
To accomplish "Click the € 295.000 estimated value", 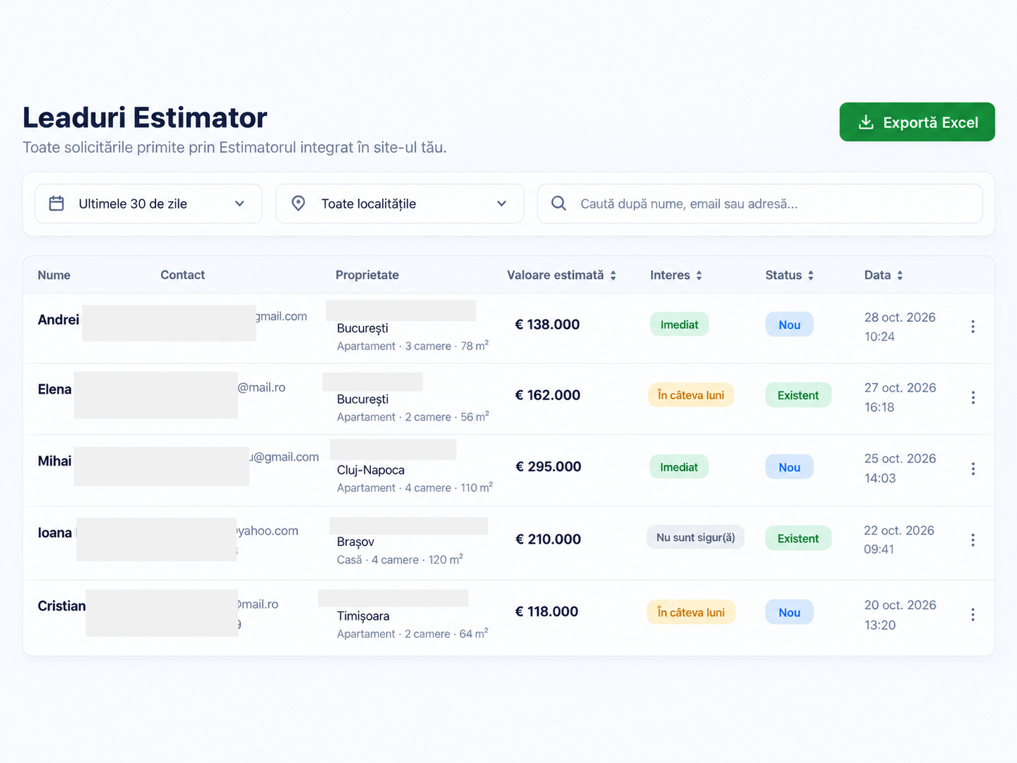I will [x=549, y=467].
